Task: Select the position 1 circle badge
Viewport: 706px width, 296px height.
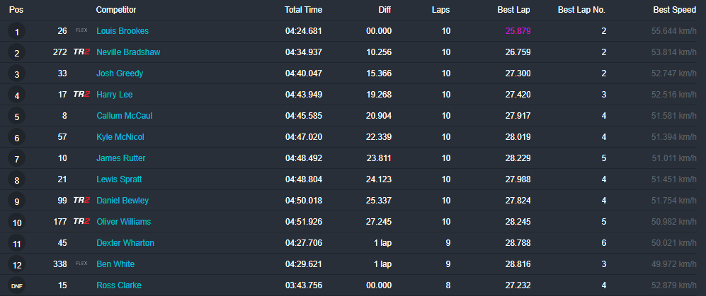Action: pos(17,32)
